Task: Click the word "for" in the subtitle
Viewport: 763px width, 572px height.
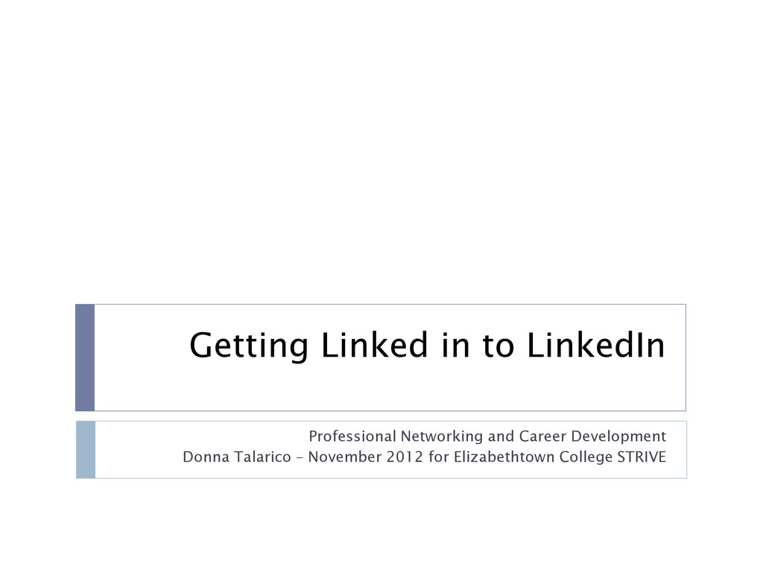Action: click(438, 457)
